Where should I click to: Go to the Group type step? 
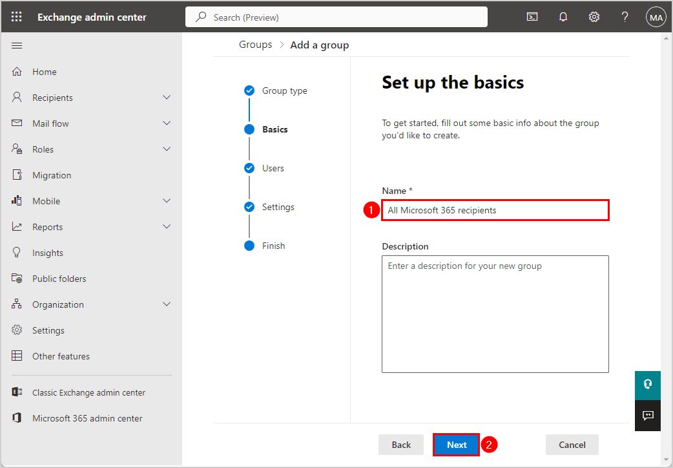click(285, 90)
